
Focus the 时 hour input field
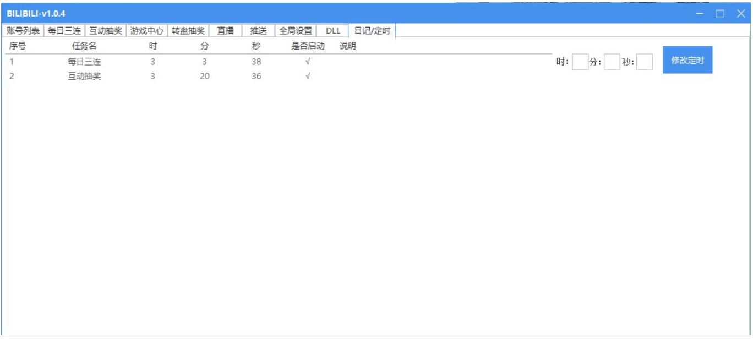point(580,62)
